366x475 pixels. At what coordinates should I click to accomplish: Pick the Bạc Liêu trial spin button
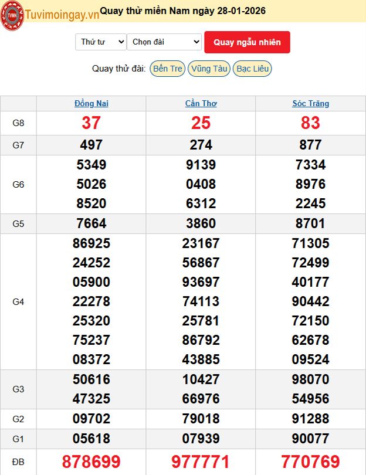click(252, 69)
